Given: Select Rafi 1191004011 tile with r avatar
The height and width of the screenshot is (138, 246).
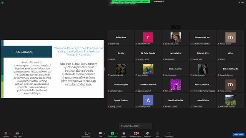Looking at the screenshot, I should tap(148, 38).
